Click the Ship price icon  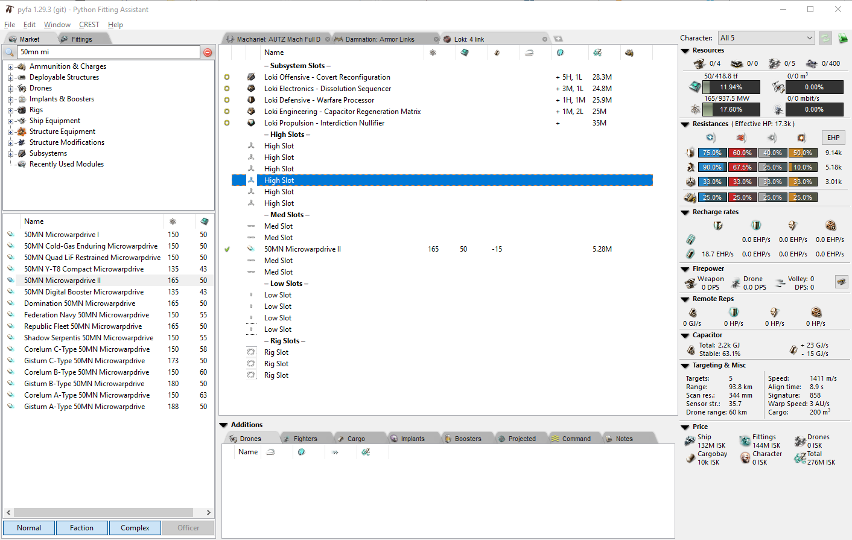click(x=690, y=441)
